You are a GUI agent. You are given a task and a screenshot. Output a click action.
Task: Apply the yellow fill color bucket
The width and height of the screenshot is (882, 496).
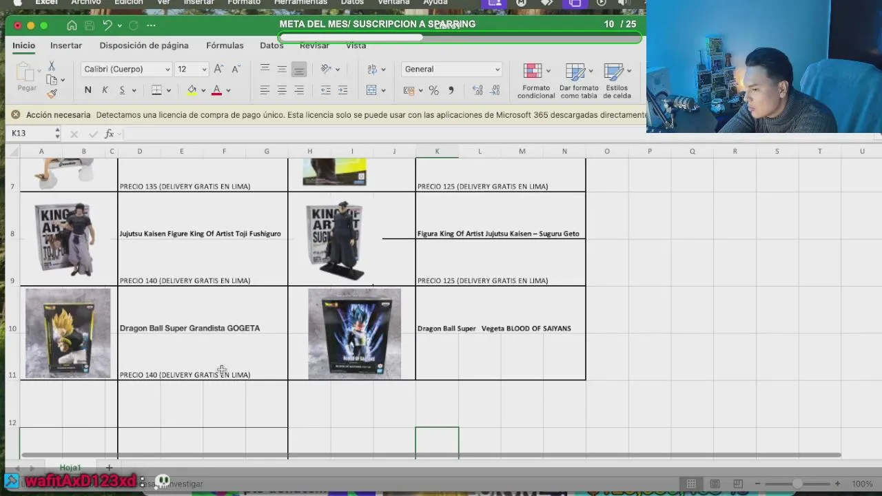192,90
